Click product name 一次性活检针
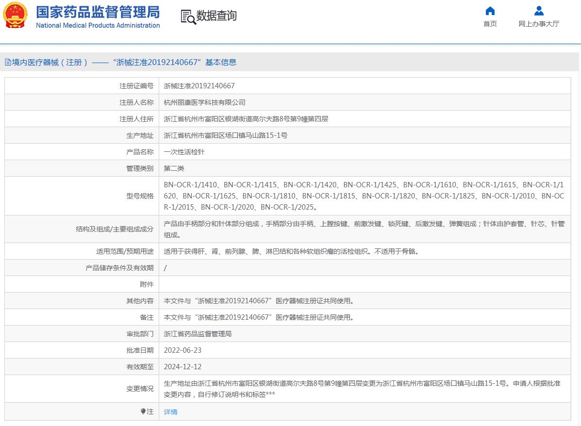Image resolution: width=581 pixels, height=426 pixels. point(184,152)
